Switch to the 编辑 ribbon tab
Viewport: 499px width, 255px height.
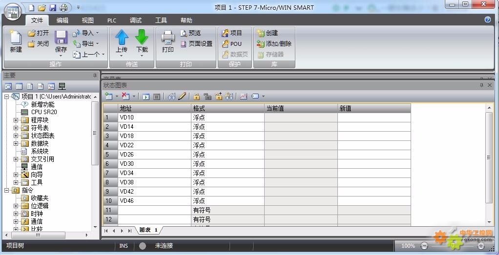click(x=62, y=20)
